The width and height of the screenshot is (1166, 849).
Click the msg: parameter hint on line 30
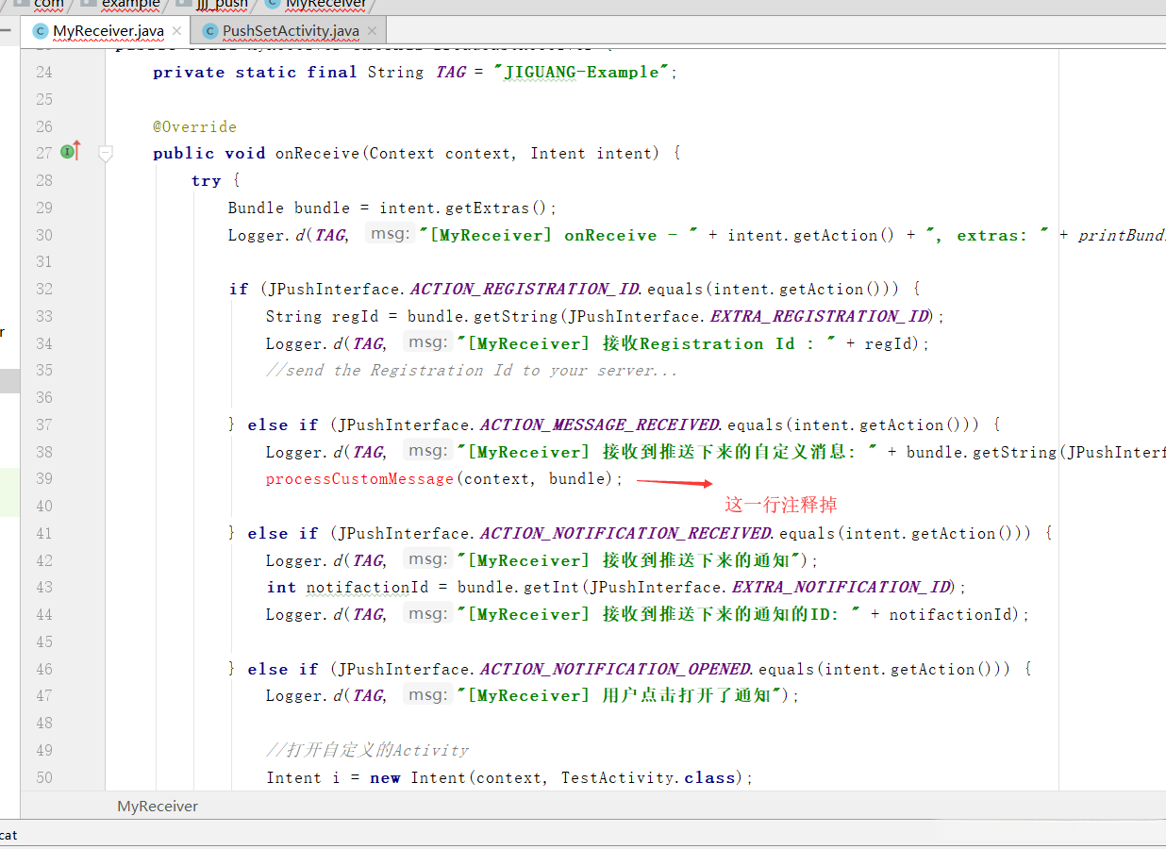pyautogui.click(x=390, y=234)
